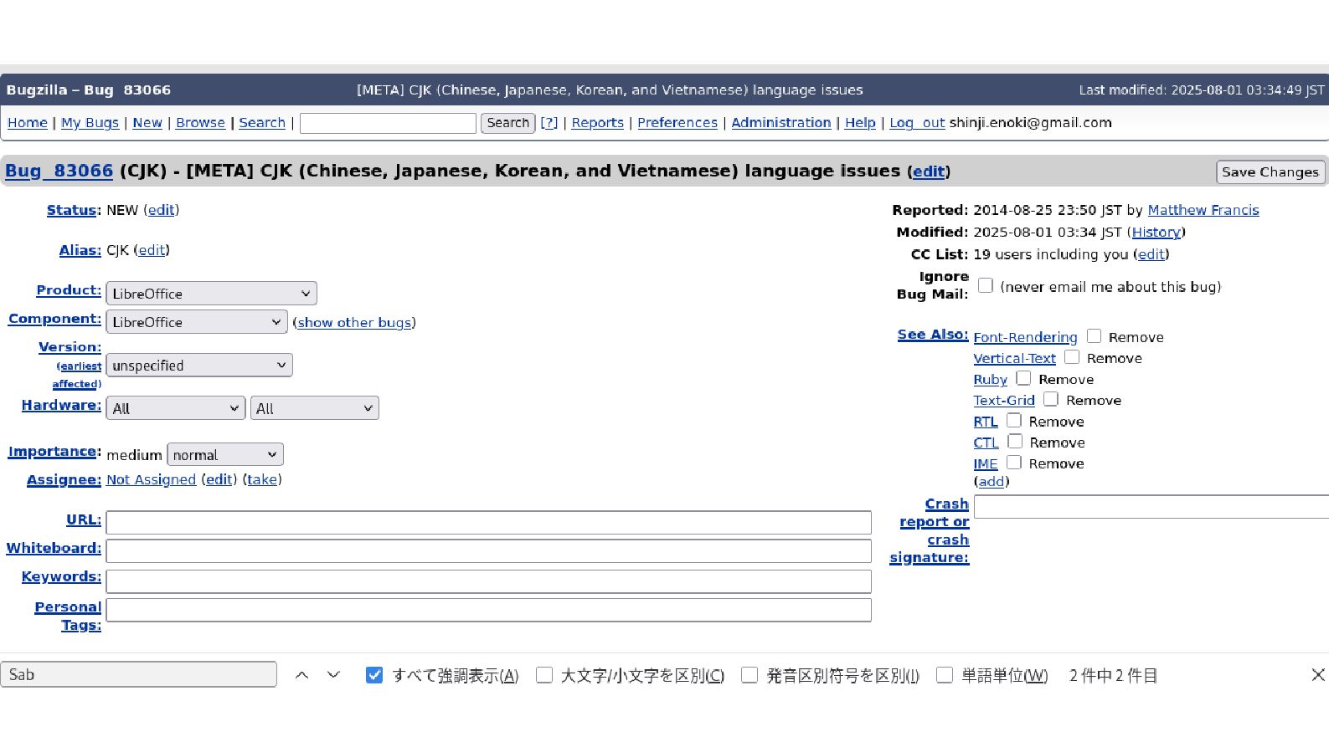Jump to previous find match arrow

[302, 675]
